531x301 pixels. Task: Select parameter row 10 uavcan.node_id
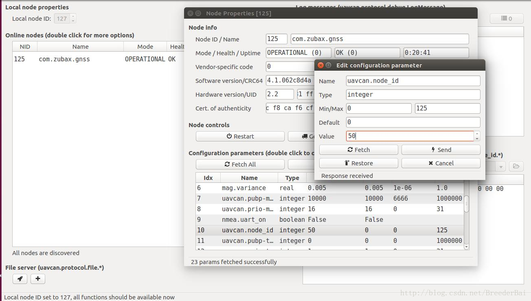tap(330, 230)
